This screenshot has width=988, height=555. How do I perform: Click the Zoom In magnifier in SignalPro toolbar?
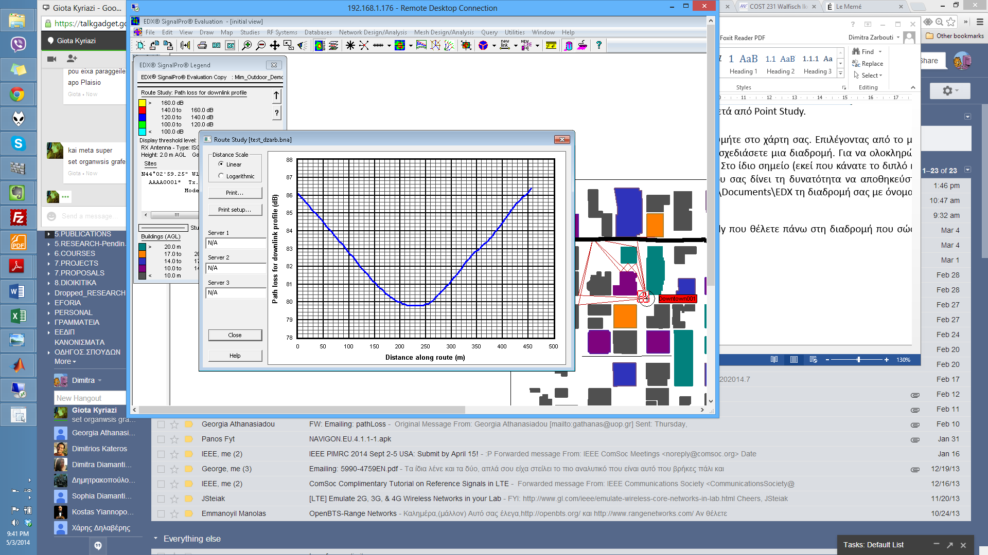(x=246, y=46)
